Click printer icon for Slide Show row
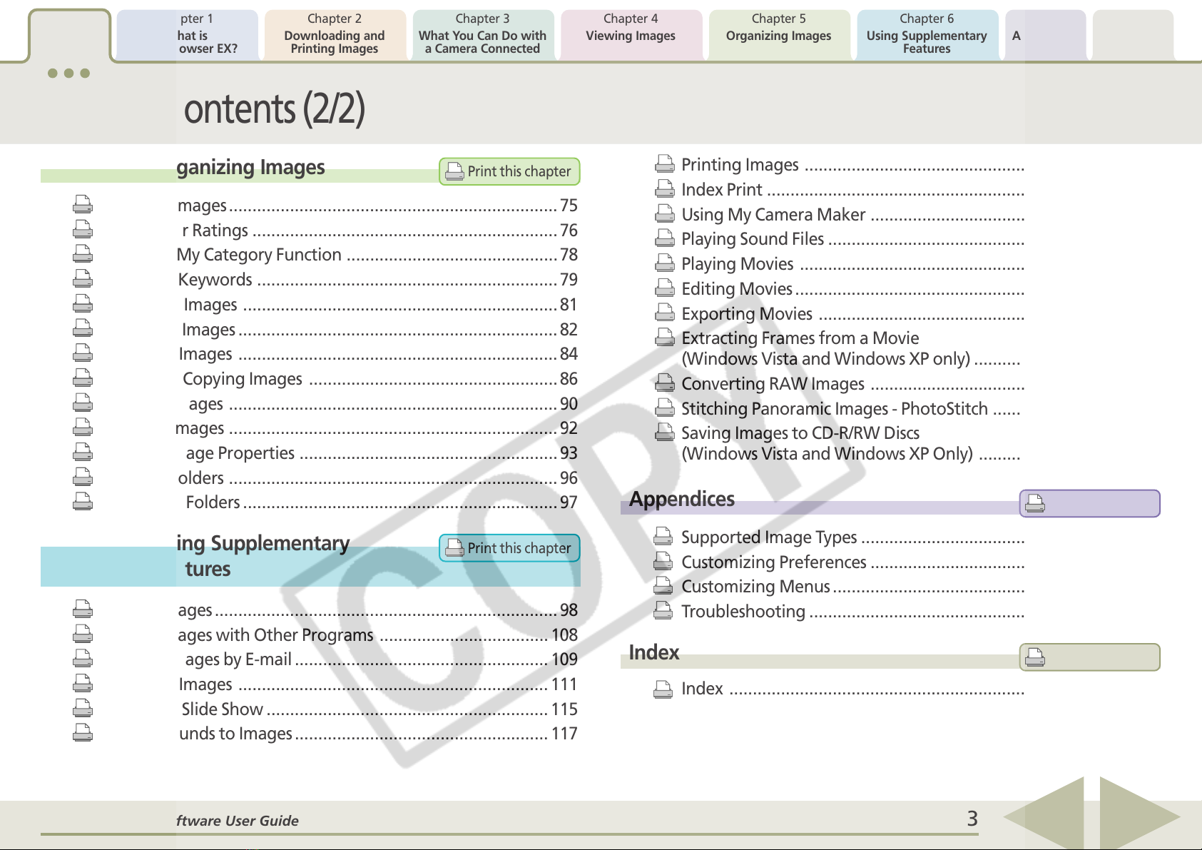 coord(83,709)
